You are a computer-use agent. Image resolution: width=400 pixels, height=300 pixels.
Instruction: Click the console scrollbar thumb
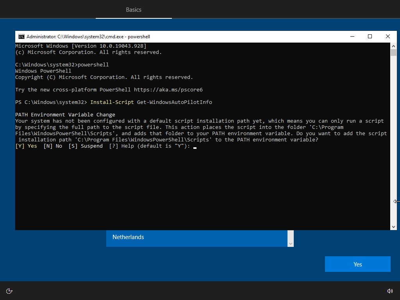pyautogui.click(x=393, y=53)
